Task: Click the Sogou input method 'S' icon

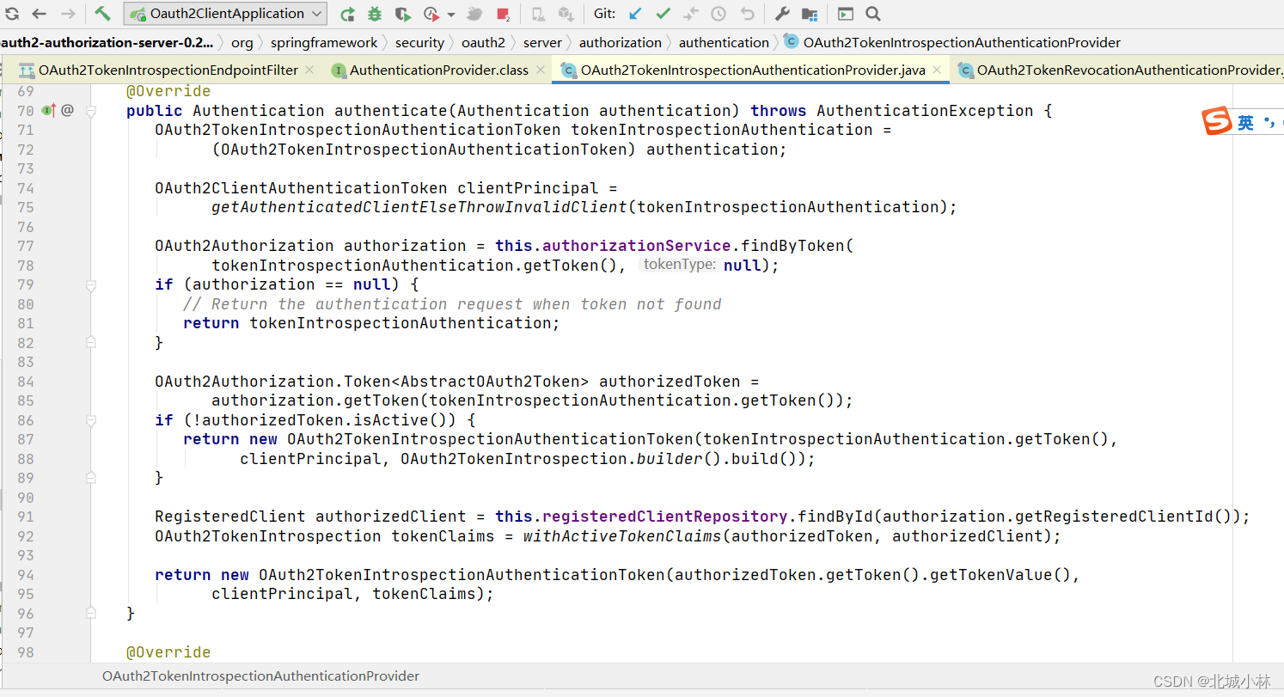Action: (1216, 122)
